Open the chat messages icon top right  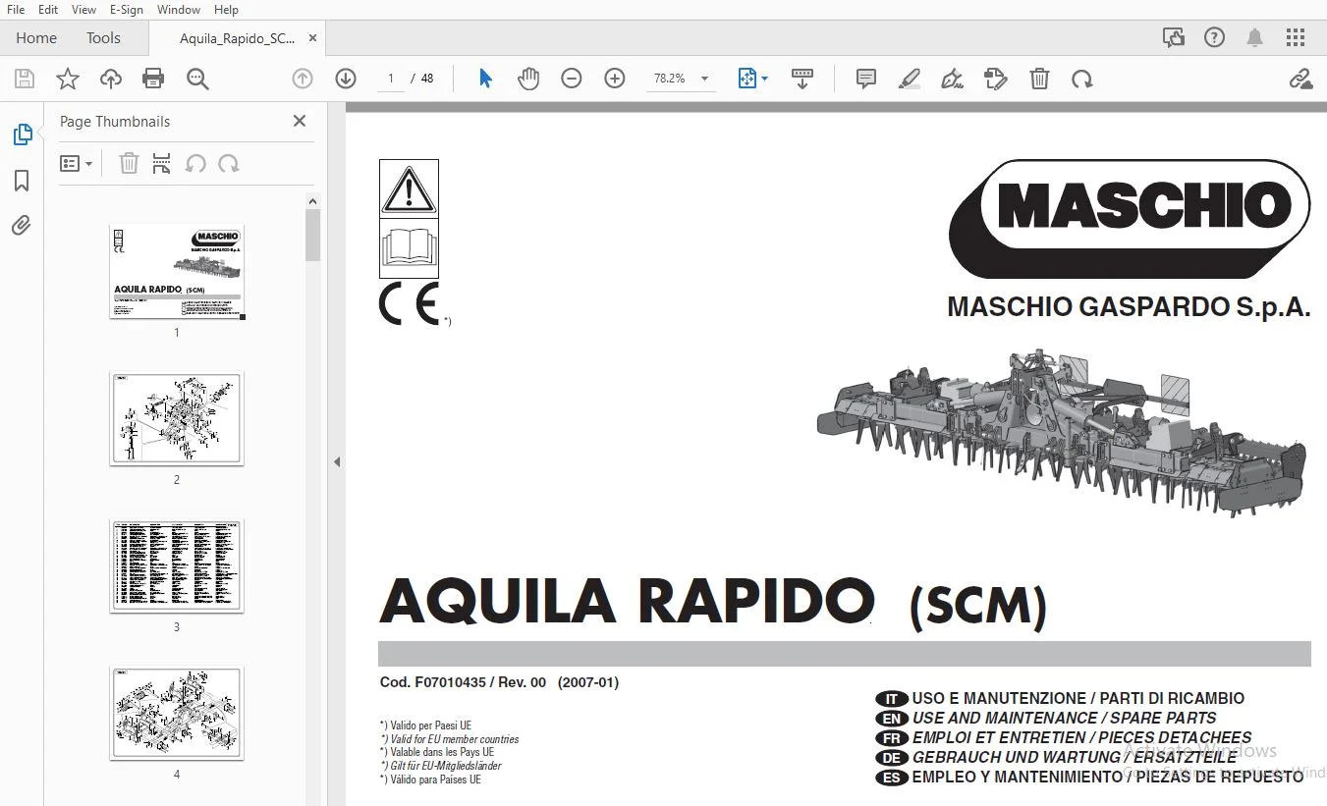point(1173,38)
